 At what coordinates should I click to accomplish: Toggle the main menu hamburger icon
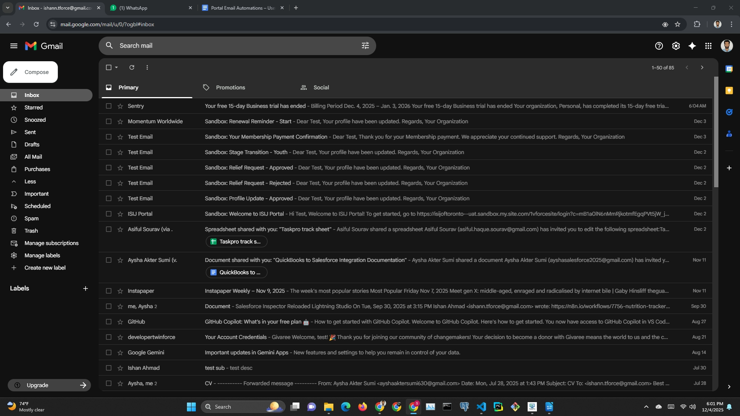[x=14, y=46]
